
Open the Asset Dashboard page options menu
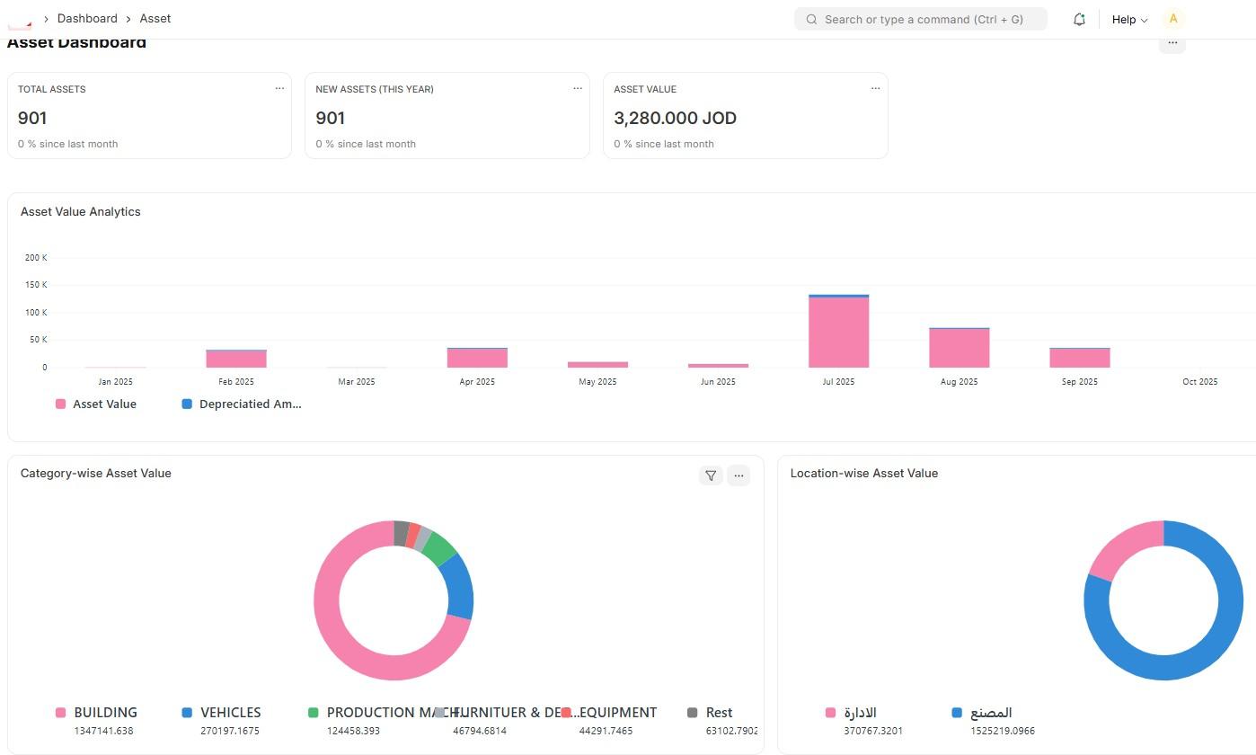coord(1172,43)
